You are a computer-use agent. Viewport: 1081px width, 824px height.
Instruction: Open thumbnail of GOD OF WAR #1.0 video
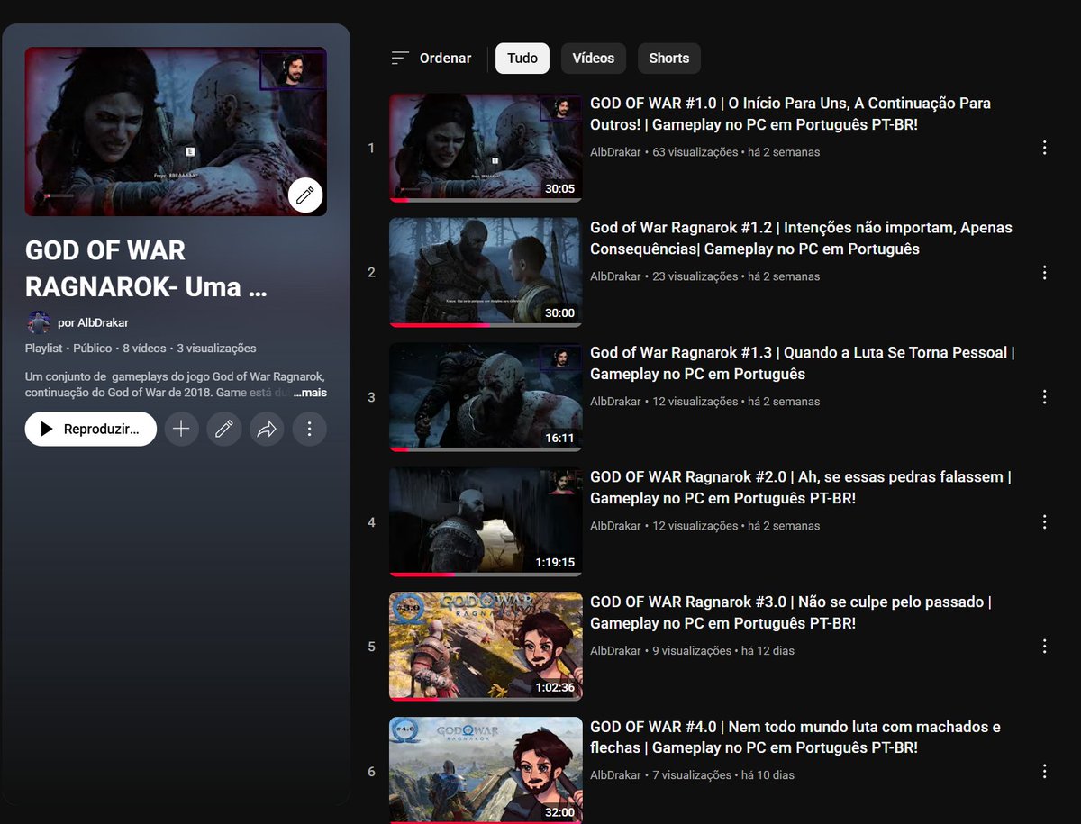coord(486,148)
